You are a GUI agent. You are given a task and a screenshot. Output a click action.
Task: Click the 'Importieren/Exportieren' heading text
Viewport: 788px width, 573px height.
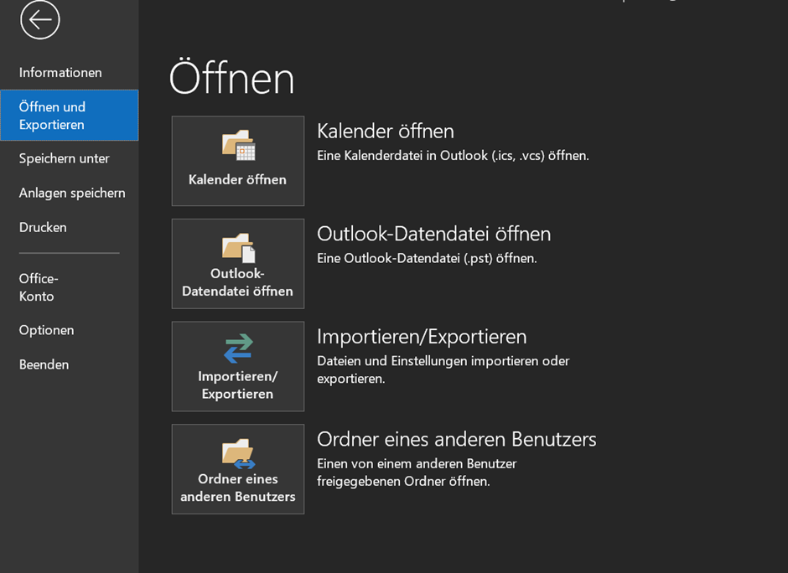click(422, 337)
